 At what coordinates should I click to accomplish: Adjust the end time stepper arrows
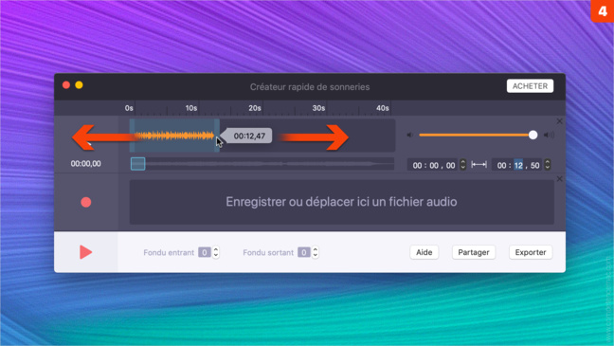tap(548, 165)
